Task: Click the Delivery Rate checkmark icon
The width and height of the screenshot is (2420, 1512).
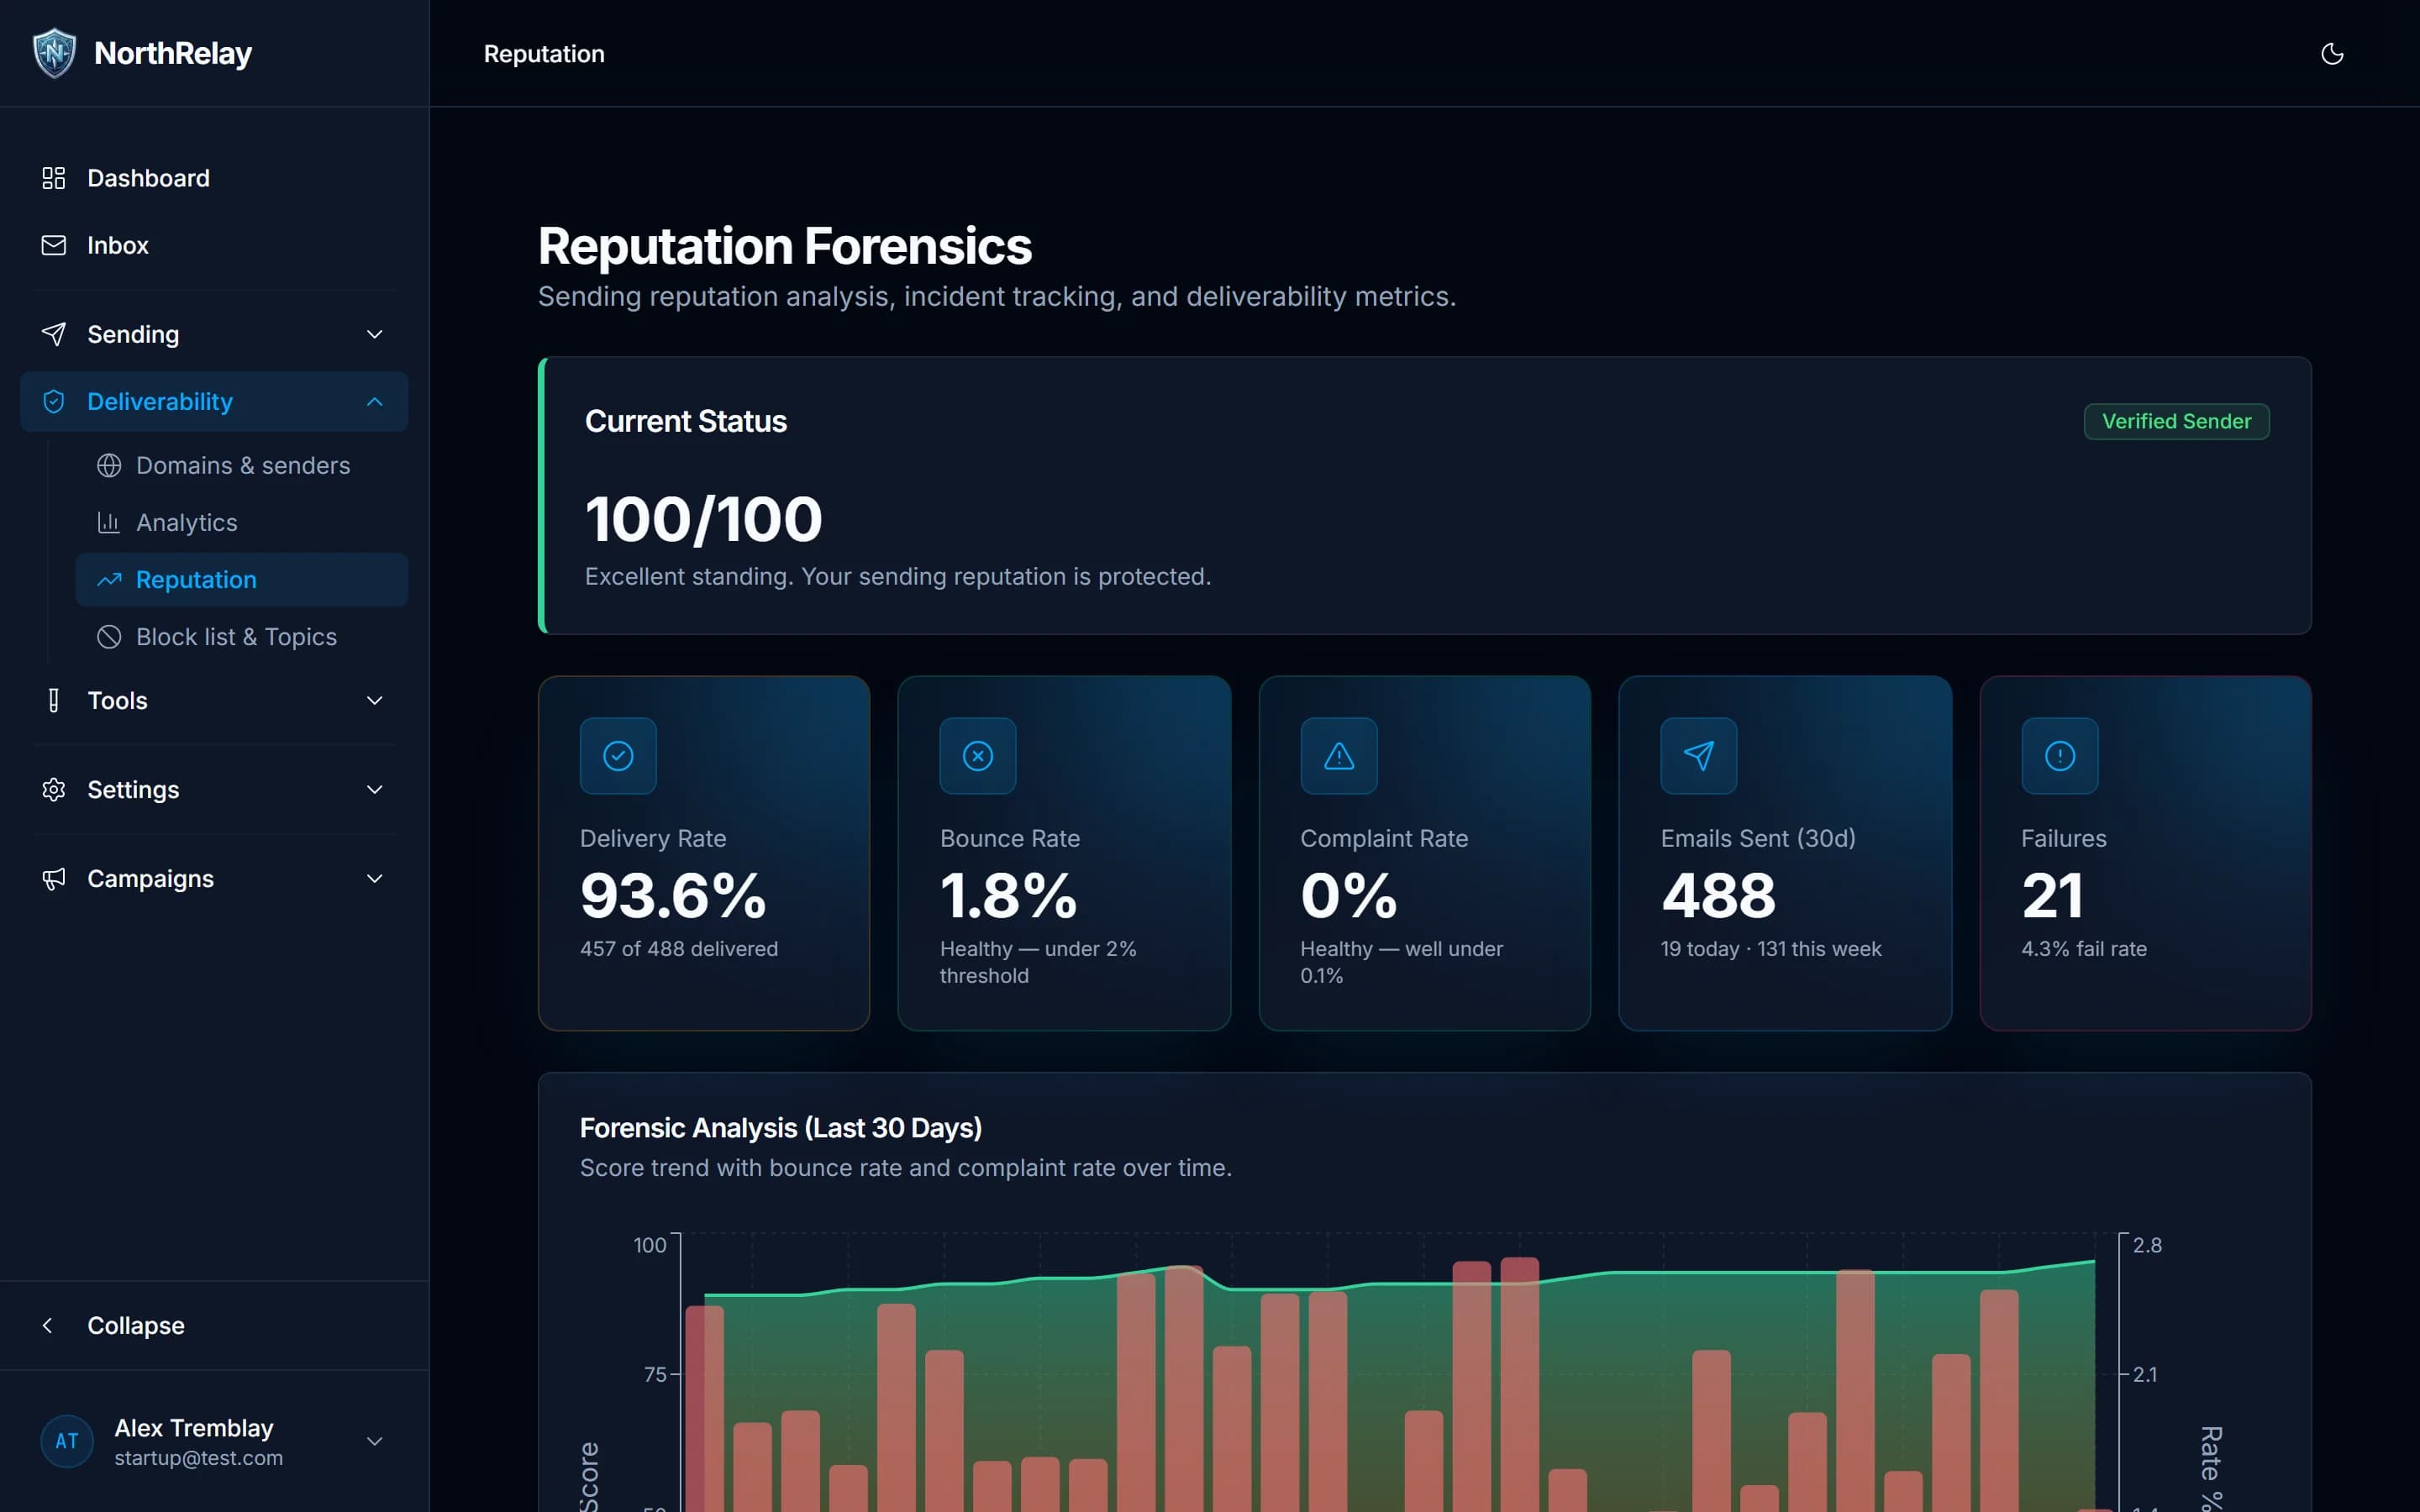Action: click(618, 756)
